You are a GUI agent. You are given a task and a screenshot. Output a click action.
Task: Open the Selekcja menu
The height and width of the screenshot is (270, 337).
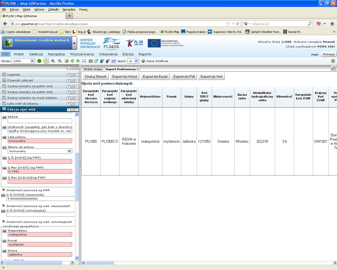click(x=36, y=54)
